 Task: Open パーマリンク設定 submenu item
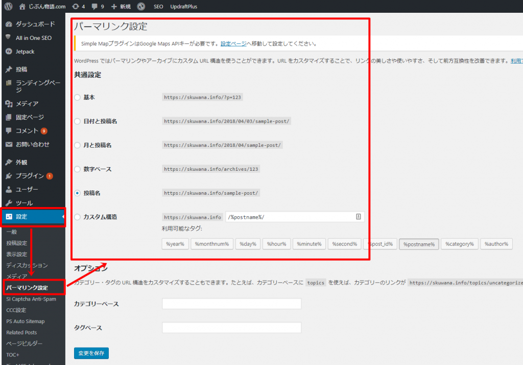coord(27,287)
